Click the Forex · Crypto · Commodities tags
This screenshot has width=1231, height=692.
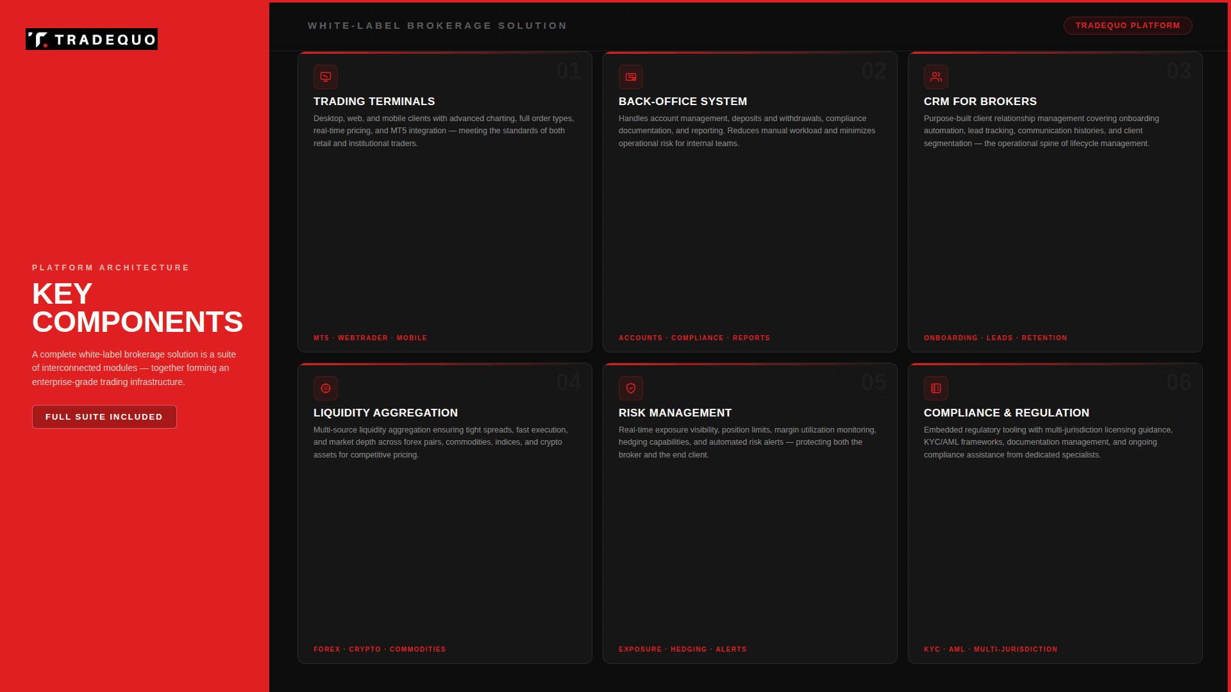coord(380,649)
